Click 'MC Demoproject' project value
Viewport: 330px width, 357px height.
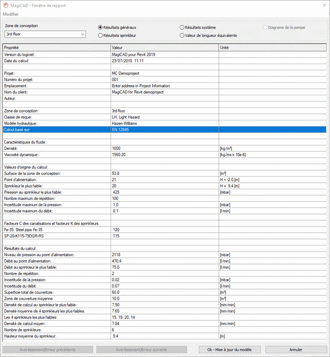(x=125, y=73)
